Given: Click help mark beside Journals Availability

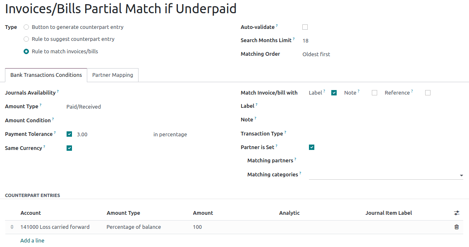Looking at the screenshot, I should coord(58,92).
